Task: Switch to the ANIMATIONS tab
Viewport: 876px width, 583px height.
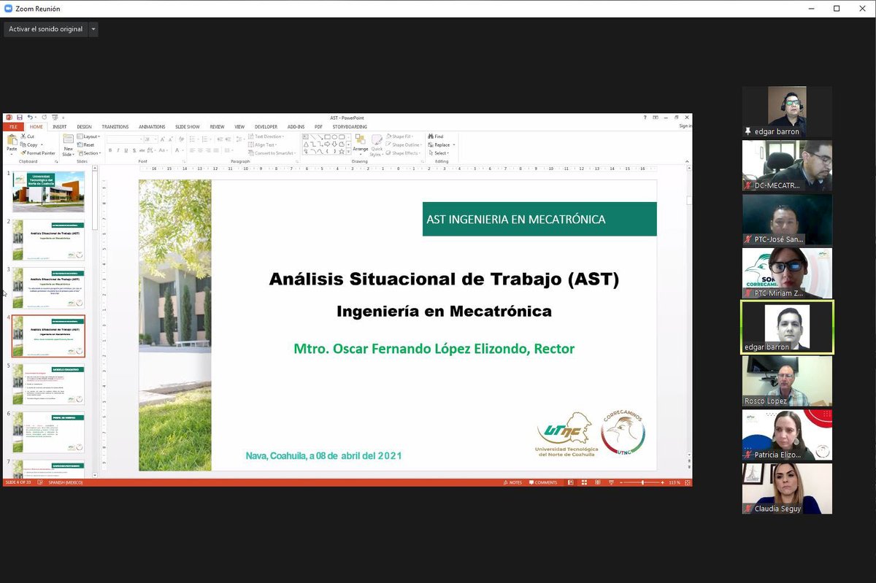Action: coord(152,126)
